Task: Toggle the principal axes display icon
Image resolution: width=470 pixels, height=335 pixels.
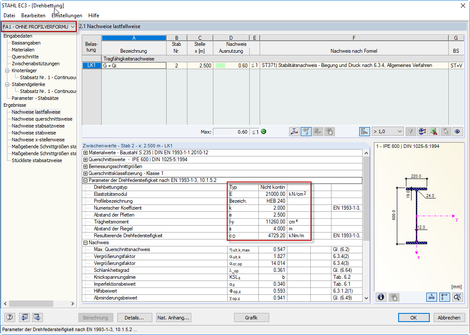Action: tap(444, 297)
